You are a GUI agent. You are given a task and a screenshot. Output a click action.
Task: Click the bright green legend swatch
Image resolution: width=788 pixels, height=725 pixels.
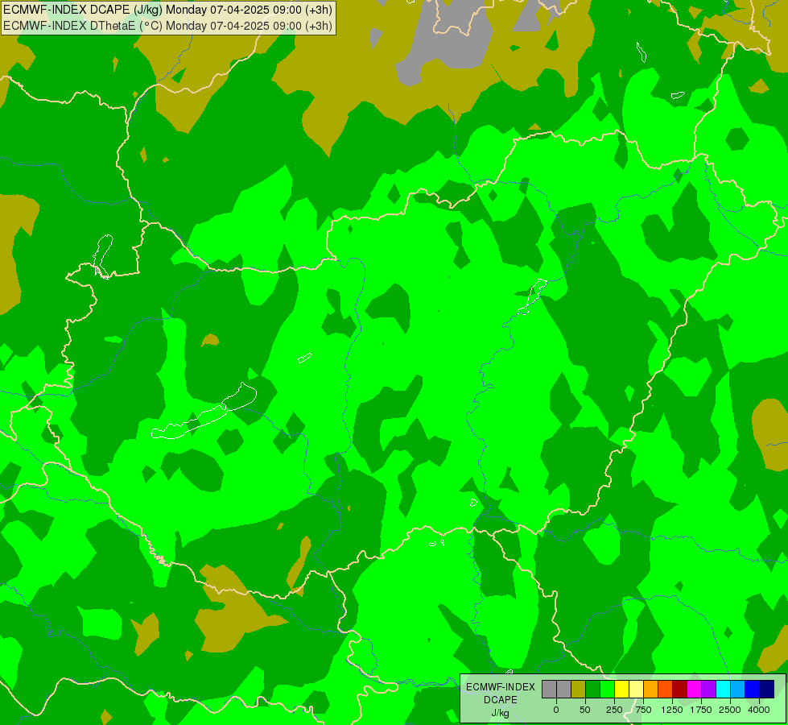[607, 690]
